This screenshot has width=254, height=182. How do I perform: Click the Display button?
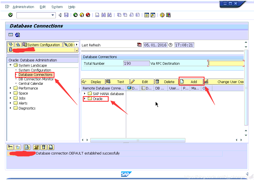93,82
